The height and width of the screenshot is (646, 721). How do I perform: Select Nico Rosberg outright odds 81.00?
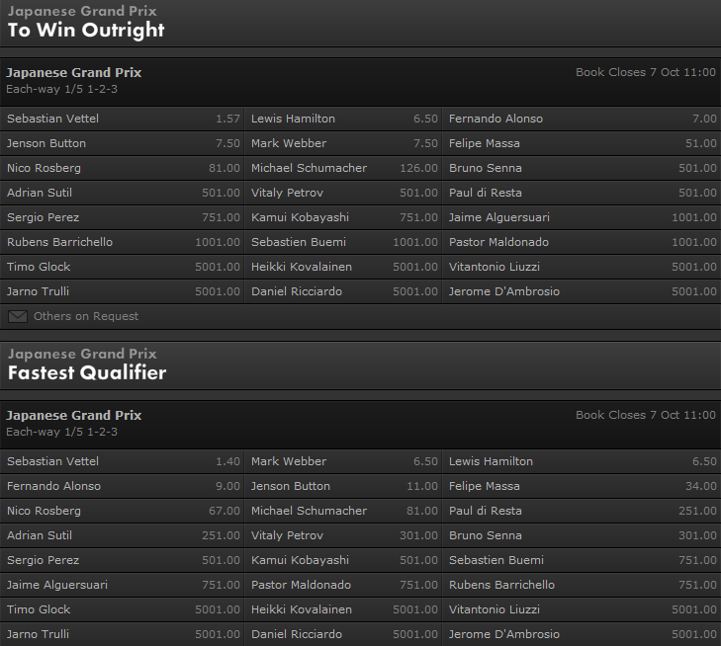click(122, 169)
